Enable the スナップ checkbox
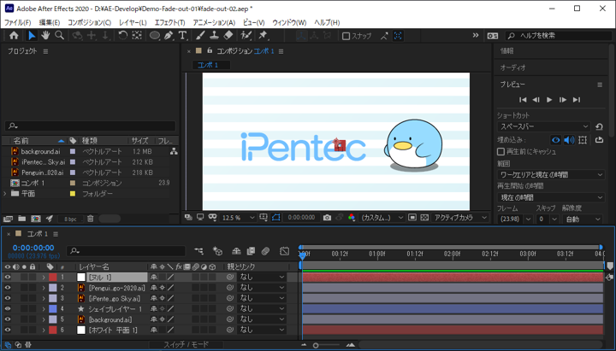Screen dimensions: 616x351 coord(346,36)
